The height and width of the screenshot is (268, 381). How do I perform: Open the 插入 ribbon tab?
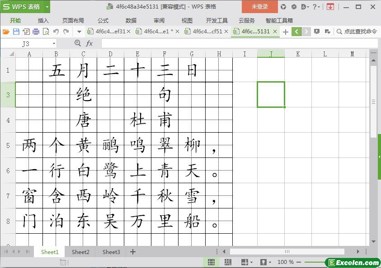pyautogui.click(x=43, y=20)
